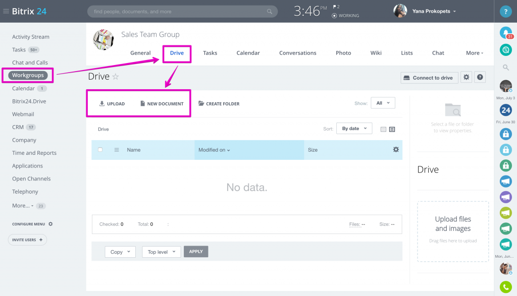Open CRM in left menu

[18, 127]
